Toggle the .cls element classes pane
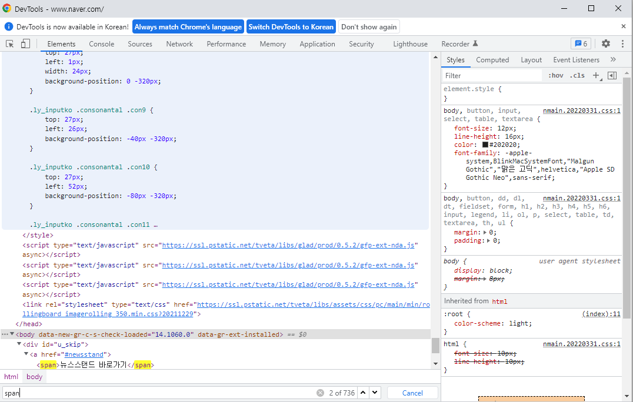633x402 pixels. pyautogui.click(x=577, y=75)
